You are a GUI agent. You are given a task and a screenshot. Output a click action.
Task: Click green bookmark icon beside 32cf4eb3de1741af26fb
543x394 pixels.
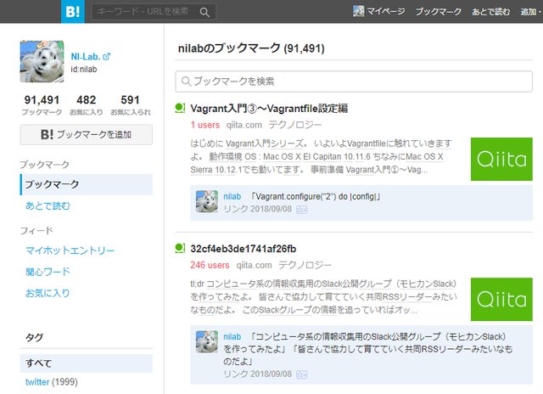point(180,248)
